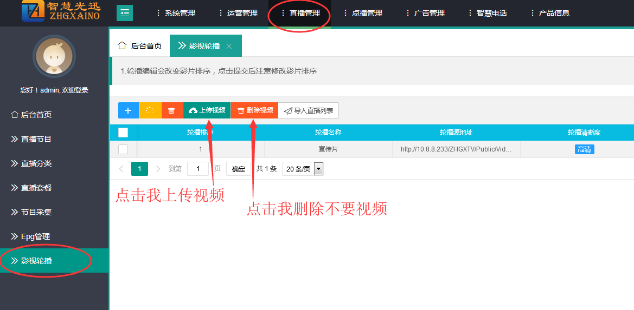Click the 上传视频 button
The height and width of the screenshot is (310, 634).
[x=207, y=110]
